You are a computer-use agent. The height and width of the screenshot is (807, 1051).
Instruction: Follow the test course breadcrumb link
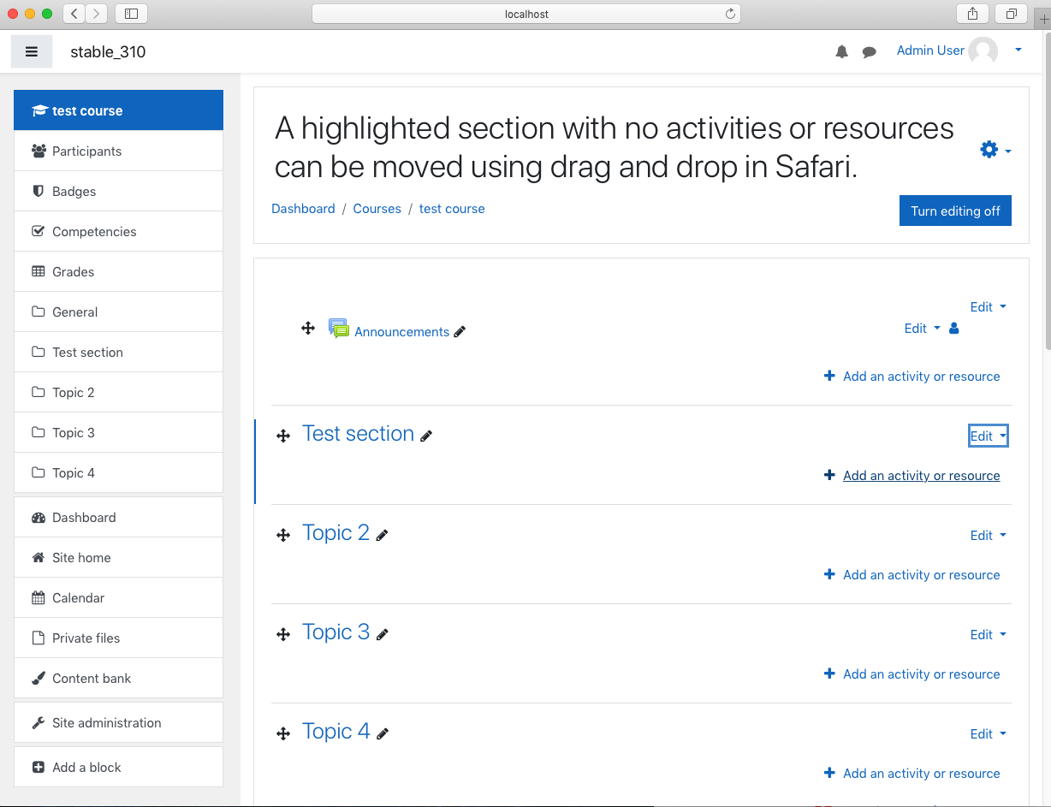452,209
